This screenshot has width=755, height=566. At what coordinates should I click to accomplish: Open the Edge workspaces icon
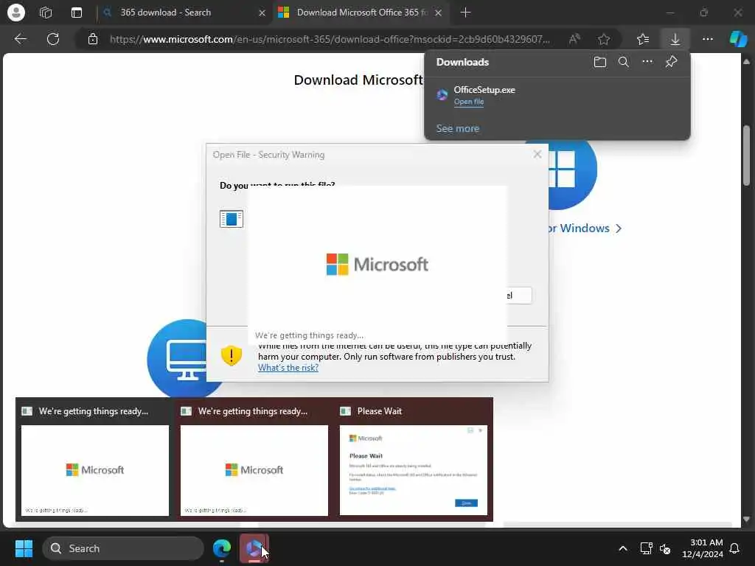coord(46,13)
